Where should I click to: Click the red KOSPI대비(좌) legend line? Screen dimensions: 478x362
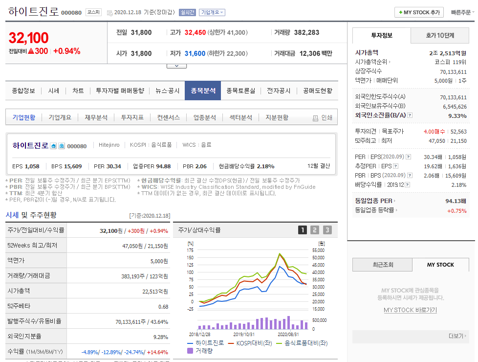(231, 343)
